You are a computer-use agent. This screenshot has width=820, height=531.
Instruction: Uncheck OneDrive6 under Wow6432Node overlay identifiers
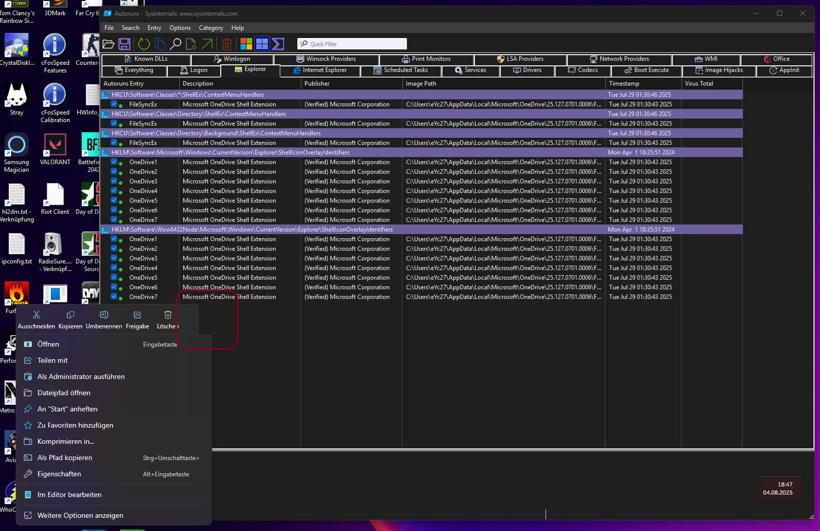coord(114,287)
